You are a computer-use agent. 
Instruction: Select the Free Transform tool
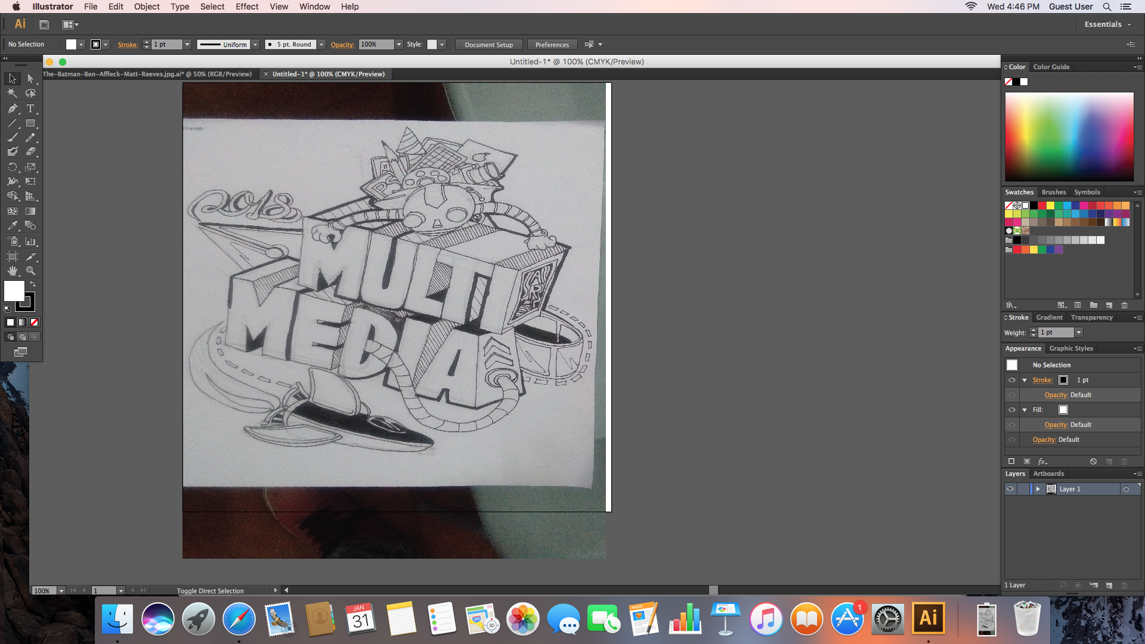(30, 181)
